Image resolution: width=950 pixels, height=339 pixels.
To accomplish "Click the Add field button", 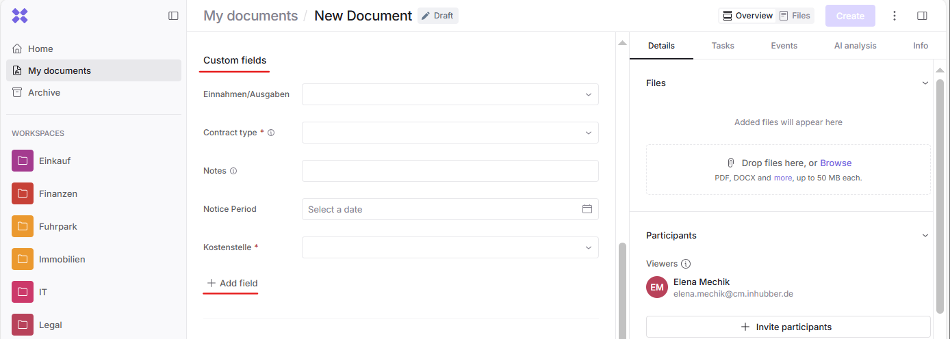I will [232, 283].
